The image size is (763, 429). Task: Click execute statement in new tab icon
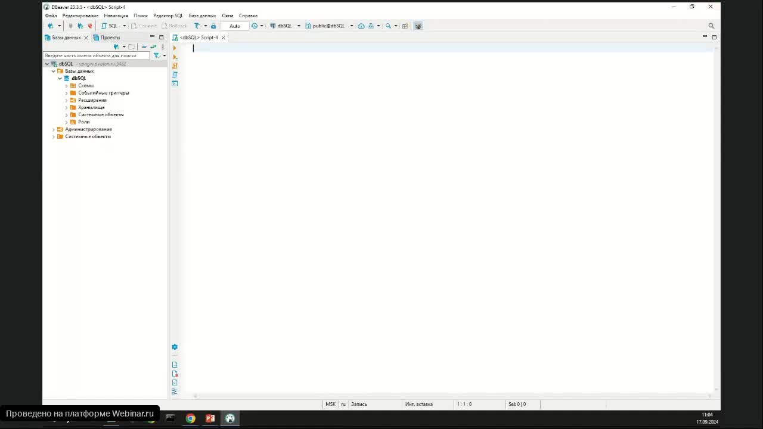click(175, 57)
